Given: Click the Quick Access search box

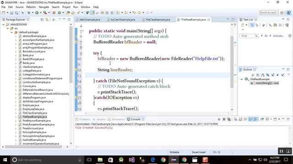Looking at the screenshot, I should coord(267,13).
